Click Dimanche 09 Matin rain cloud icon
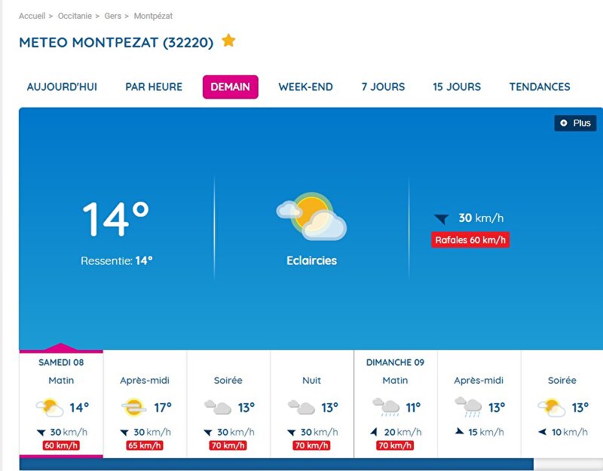This screenshot has width=603, height=471. [x=386, y=407]
